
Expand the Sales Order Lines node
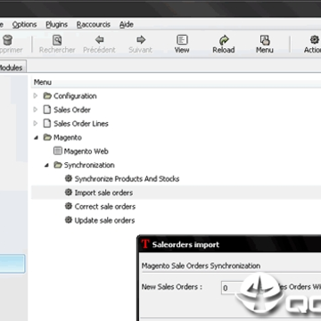click(36, 123)
